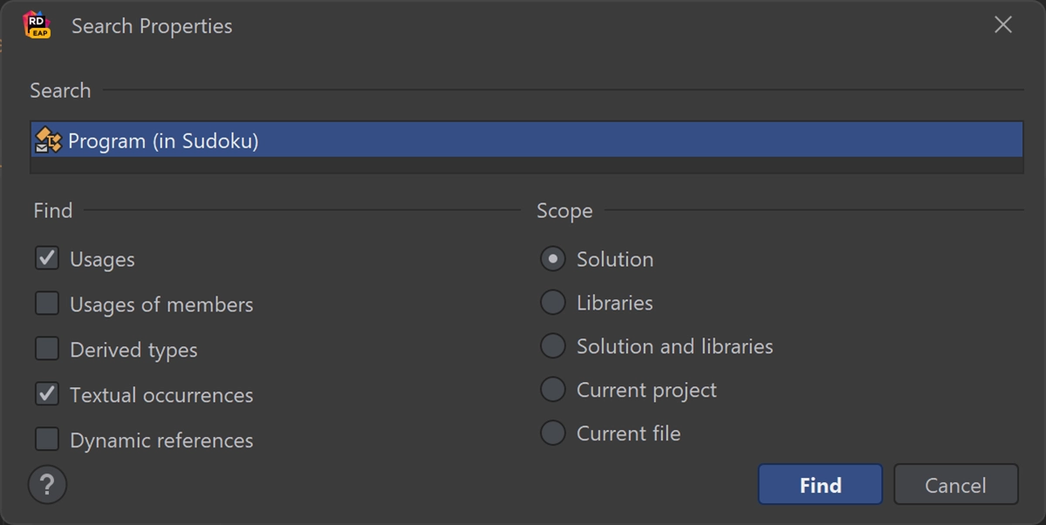Uncheck the Usages checkbox
Image resolution: width=1046 pixels, height=525 pixels.
[47, 258]
